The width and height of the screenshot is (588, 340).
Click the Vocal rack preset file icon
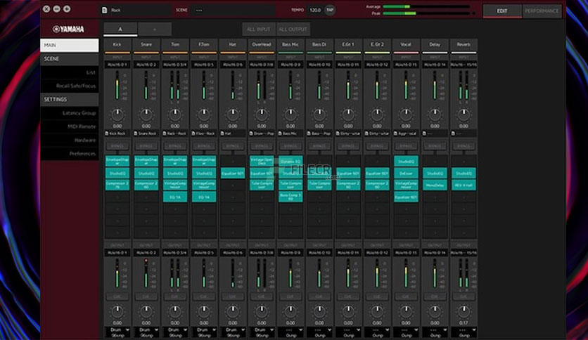(x=395, y=133)
